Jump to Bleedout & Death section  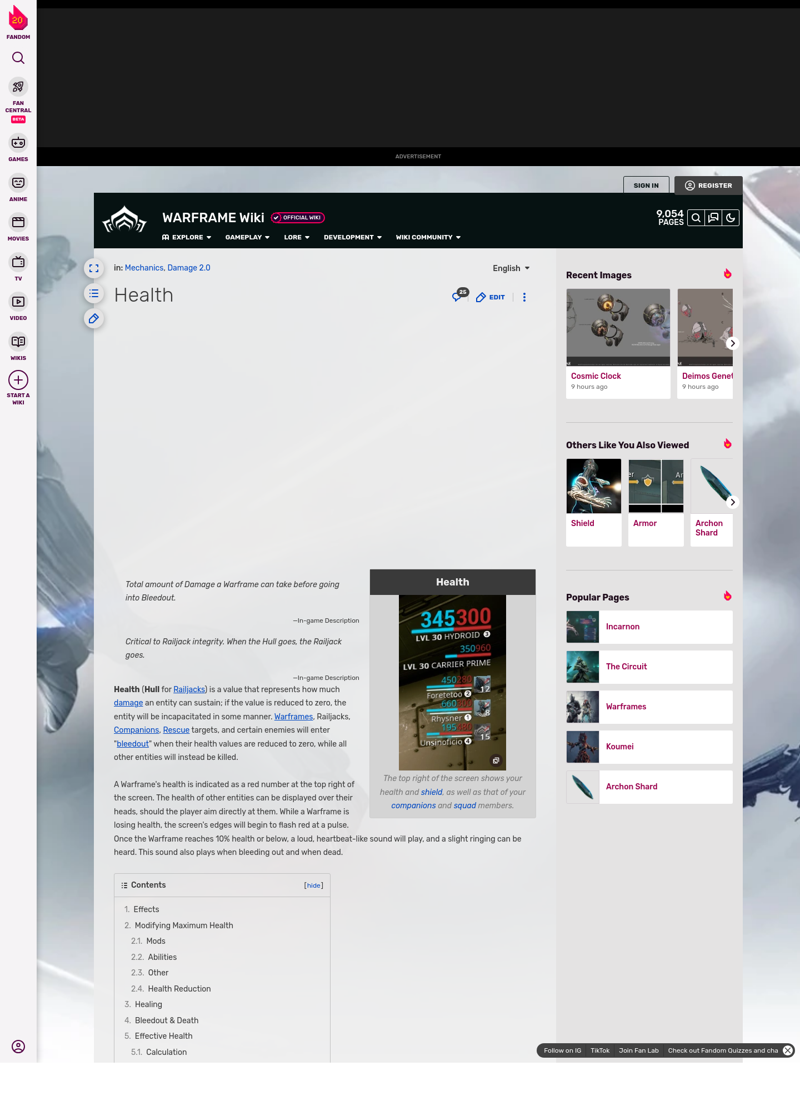click(x=167, y=1020)
